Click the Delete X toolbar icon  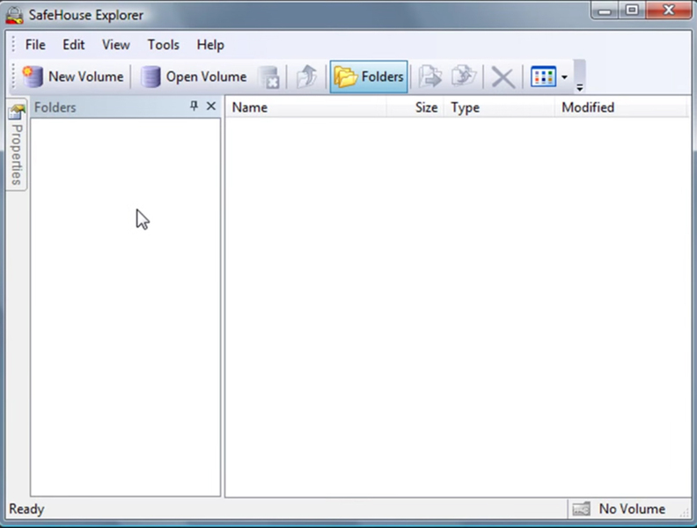click(503, 77)
